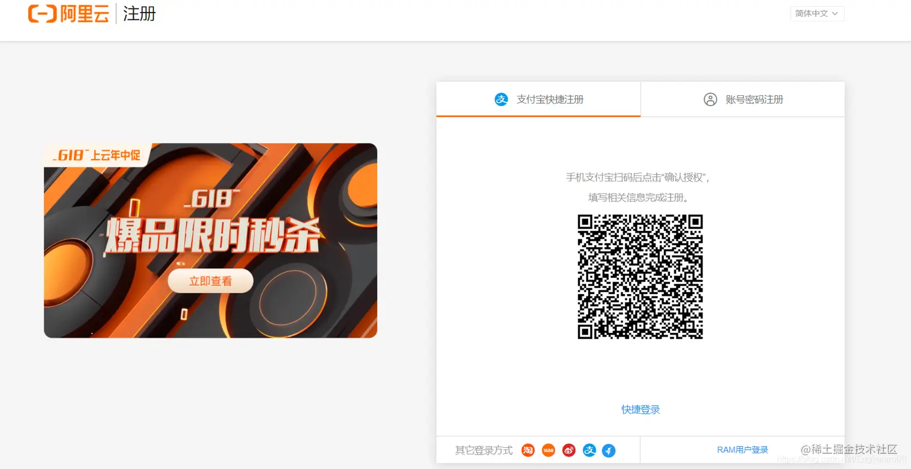Switch to the 账号密码注册 tab
The image size is (911, 469).
(754, 99)
